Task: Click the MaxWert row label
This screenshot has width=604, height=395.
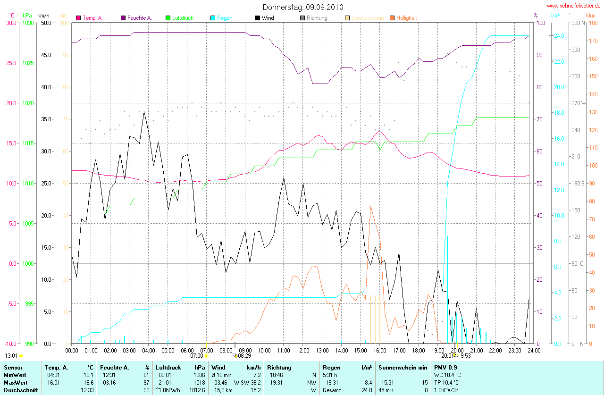Action: click(x=16, y=382)
